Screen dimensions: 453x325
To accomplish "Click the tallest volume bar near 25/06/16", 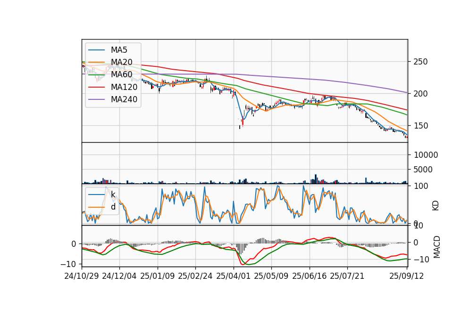I will 316,179.
